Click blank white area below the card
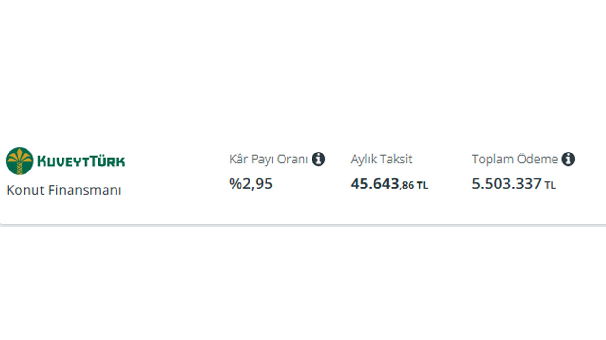 pos(303,283)
